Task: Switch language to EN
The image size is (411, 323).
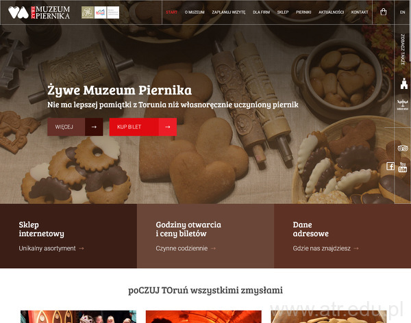Action: click(x=402, y=12)
